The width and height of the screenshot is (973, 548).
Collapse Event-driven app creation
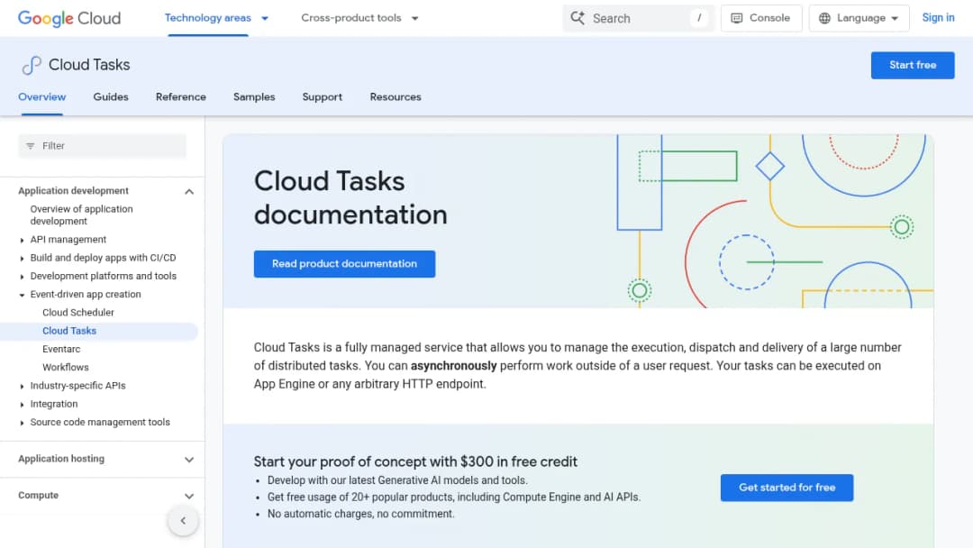click(23, 295)
